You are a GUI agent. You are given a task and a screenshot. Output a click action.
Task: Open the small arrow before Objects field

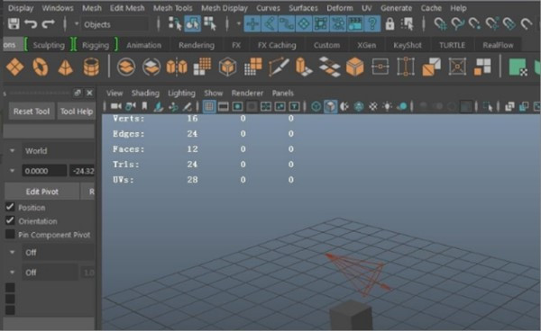[77, 24]
